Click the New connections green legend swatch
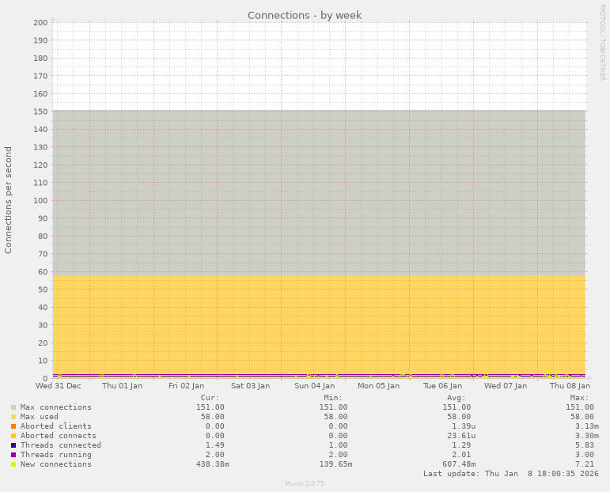 click(x=13, y=464)
